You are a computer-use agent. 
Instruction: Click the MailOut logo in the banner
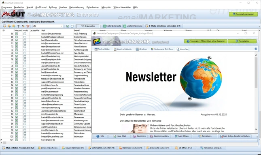coord(13,14)
